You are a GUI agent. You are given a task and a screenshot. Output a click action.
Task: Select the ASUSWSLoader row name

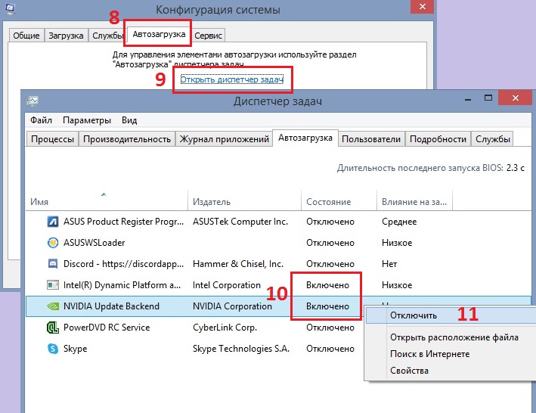click(x=94, y=243)
